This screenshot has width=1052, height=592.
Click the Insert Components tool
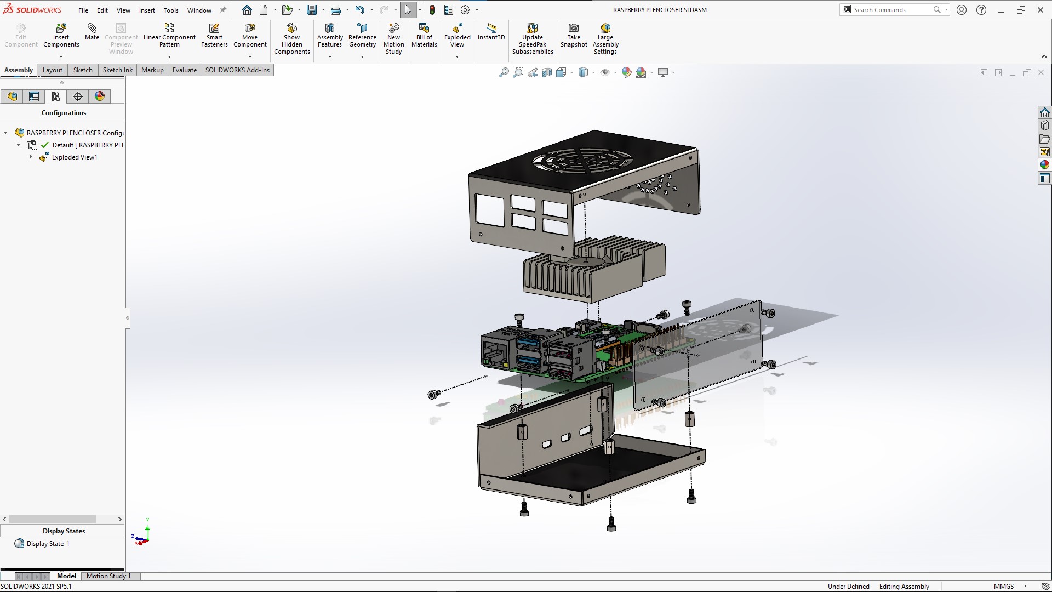(61, 36)
